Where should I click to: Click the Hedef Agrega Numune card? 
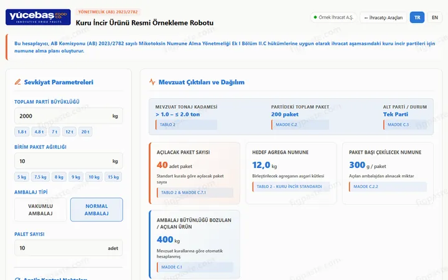pos(291,174)
